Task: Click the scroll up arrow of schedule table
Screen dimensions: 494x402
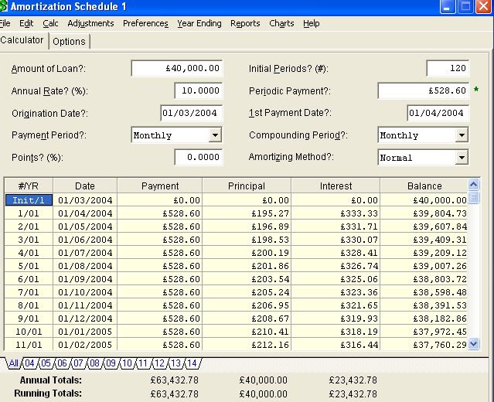Action: click(x=474, y=184)
